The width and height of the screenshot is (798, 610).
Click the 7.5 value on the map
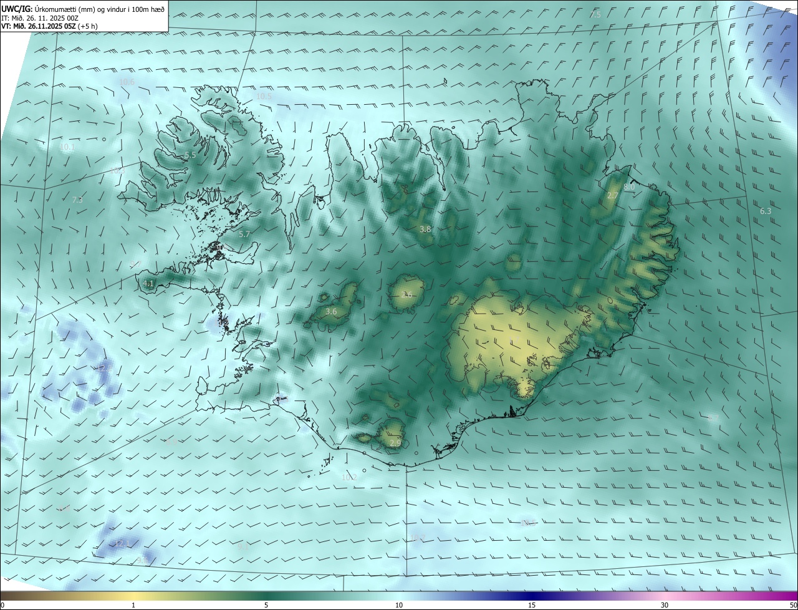coord(595,14)
